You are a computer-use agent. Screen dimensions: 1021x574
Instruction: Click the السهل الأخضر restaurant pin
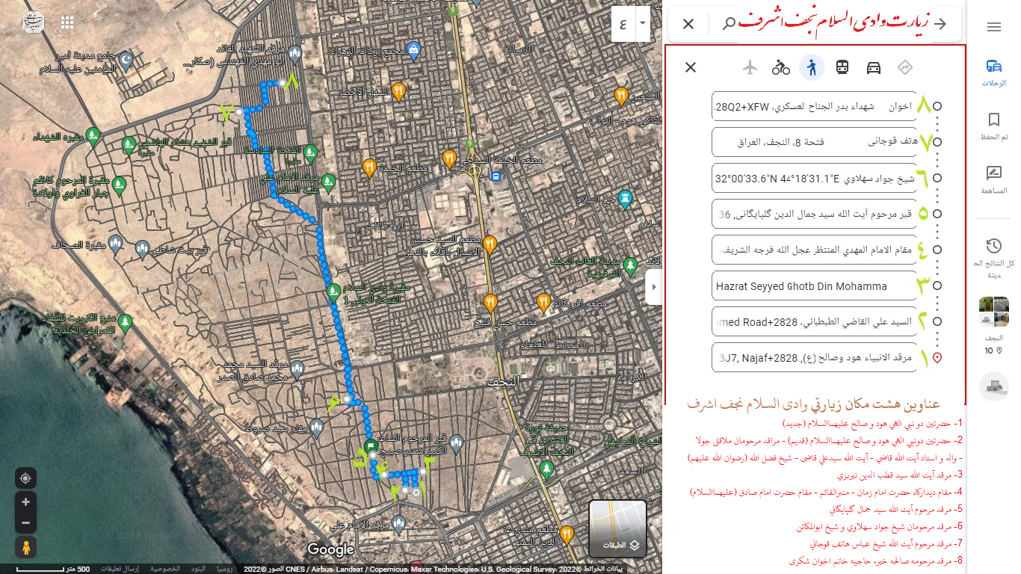coord(399,91)
